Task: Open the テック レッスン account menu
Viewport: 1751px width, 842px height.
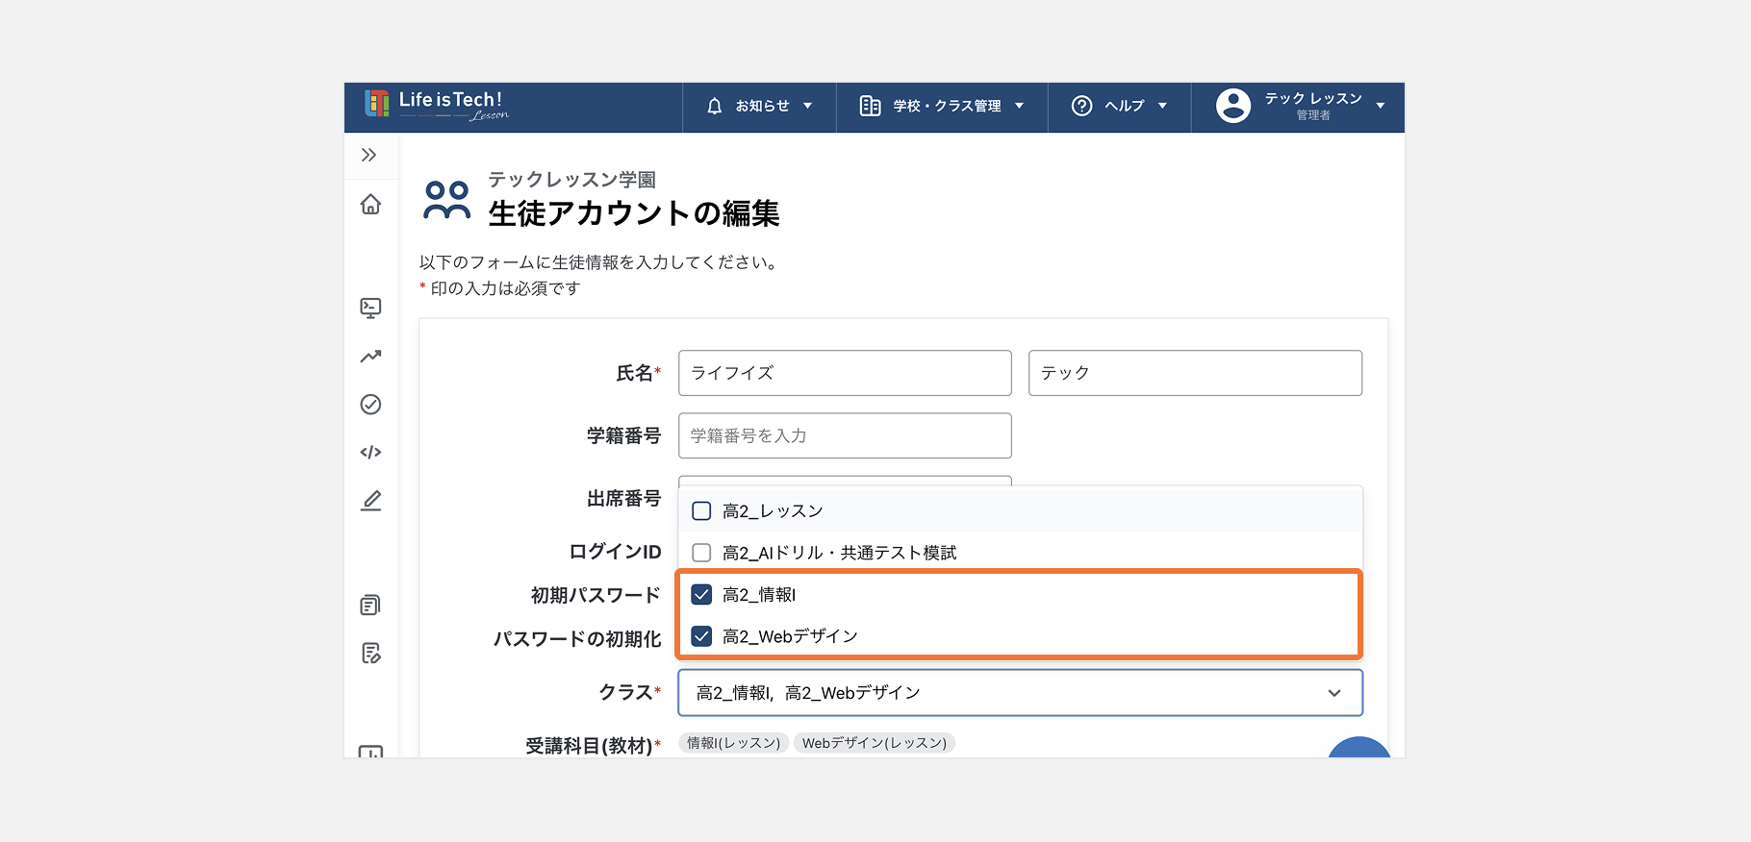Action: 1299,106
